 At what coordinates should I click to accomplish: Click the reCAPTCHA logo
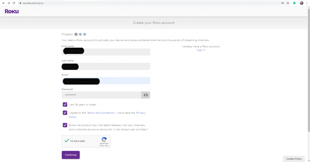(104, 140)
